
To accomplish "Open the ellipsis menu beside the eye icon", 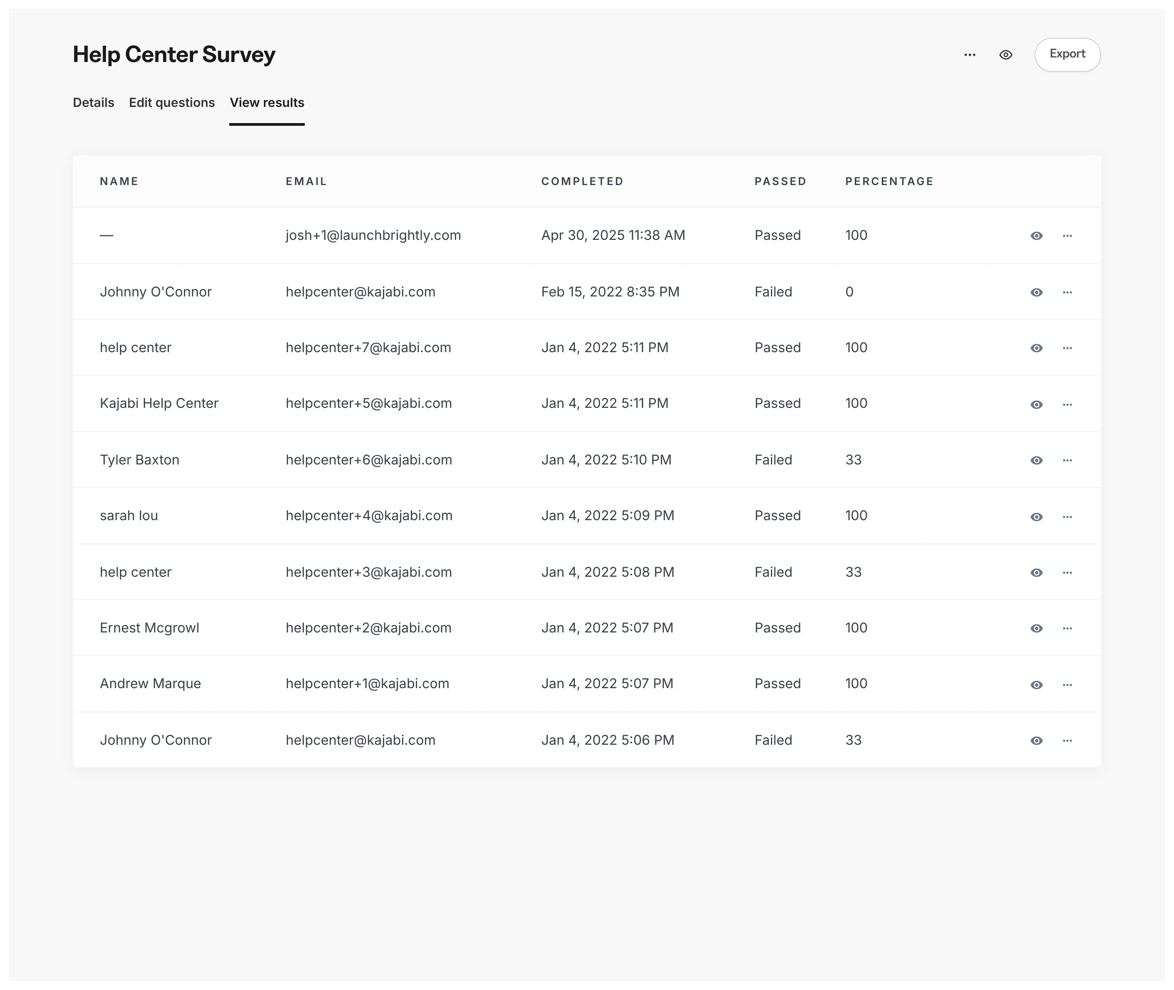I will pos(969,54).
